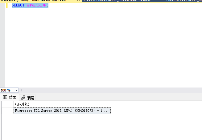Switch to the 消息 messages tab

click(27, 98)
